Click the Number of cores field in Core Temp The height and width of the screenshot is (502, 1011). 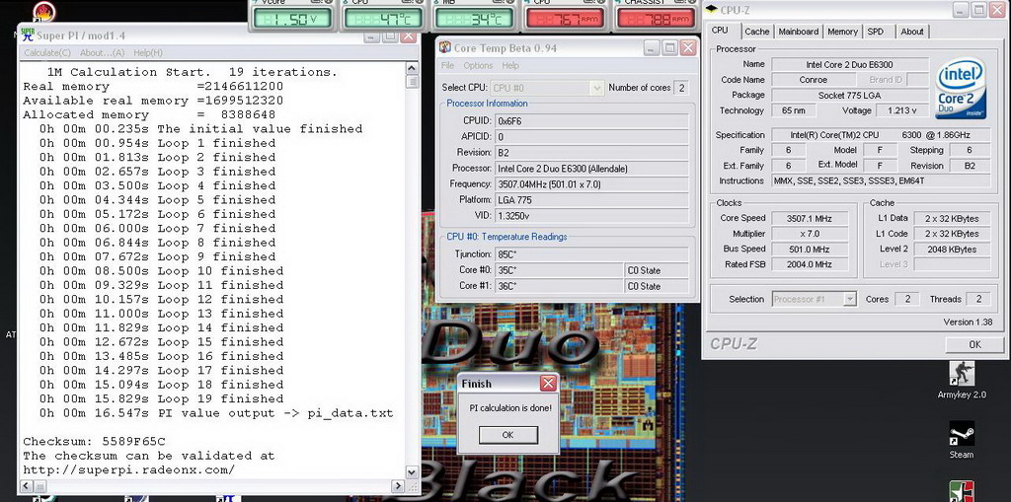click(680, 88)
